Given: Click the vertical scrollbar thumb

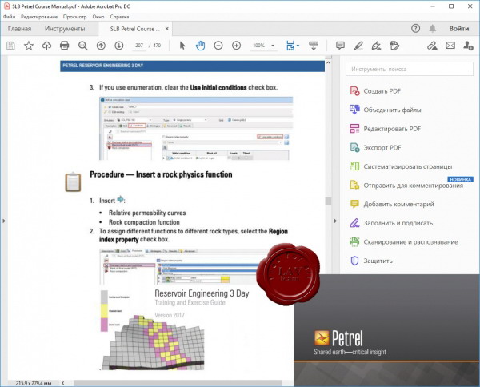Looking at the screenshot, I should (328, 201).
